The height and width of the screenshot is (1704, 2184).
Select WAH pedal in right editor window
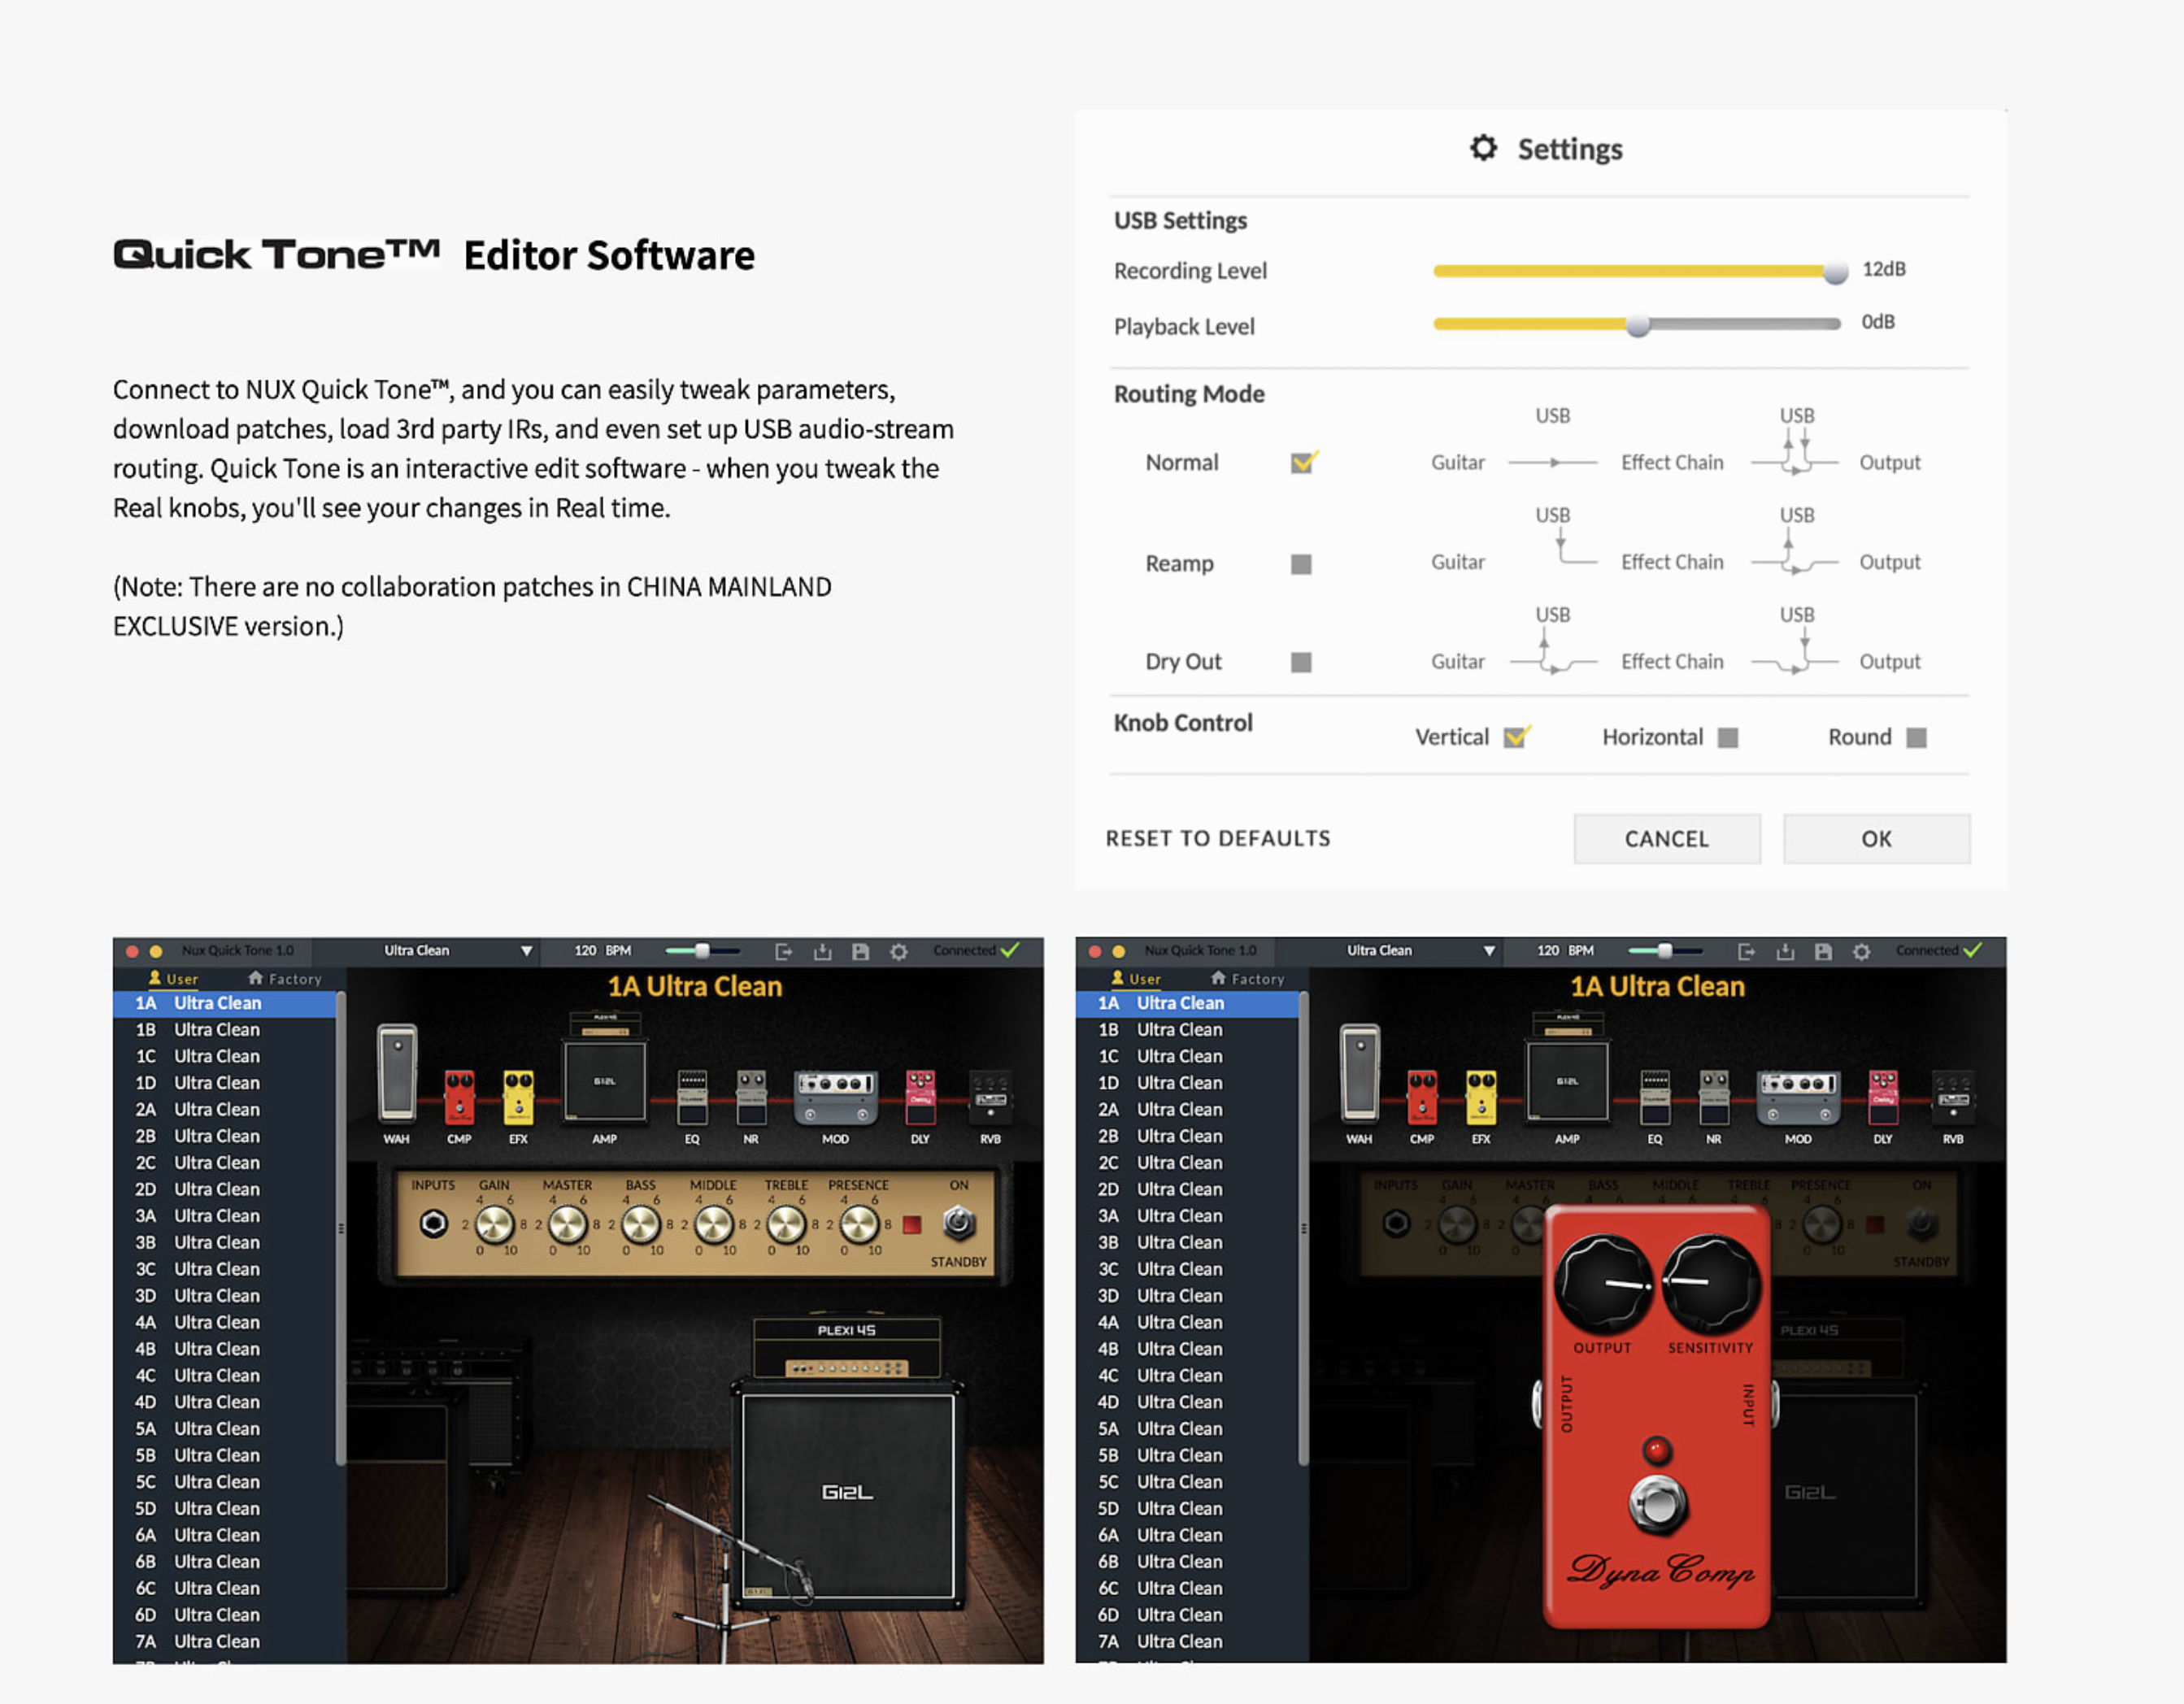click(1360, 1072)
